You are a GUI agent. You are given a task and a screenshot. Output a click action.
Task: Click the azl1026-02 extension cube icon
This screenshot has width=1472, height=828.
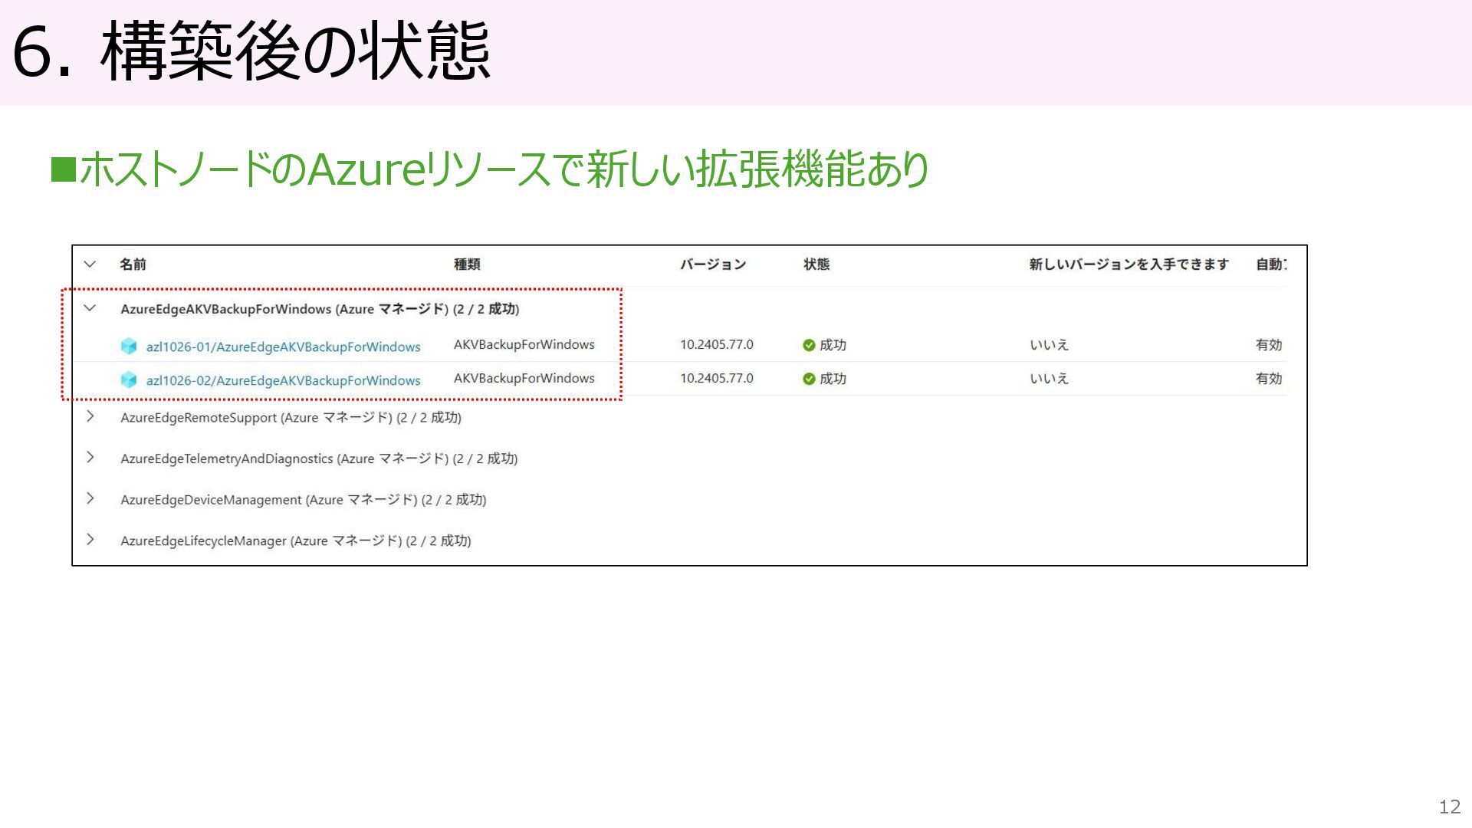[x=129, y=380]
